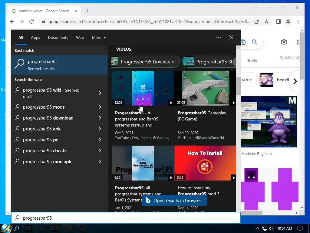
Task: Click the search panel scrollbar up arrow
Action: (239, 48)
